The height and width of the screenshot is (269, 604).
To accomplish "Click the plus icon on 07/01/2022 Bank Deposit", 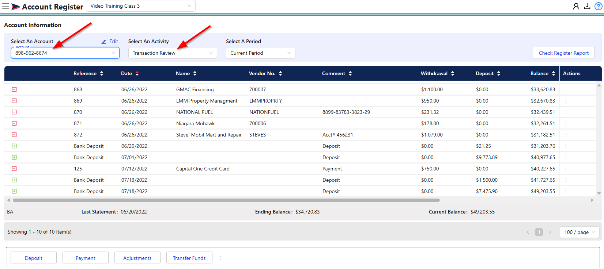I will point(14,157).
